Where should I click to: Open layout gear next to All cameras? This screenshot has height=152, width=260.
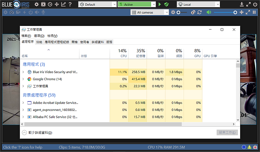point(173,12)
